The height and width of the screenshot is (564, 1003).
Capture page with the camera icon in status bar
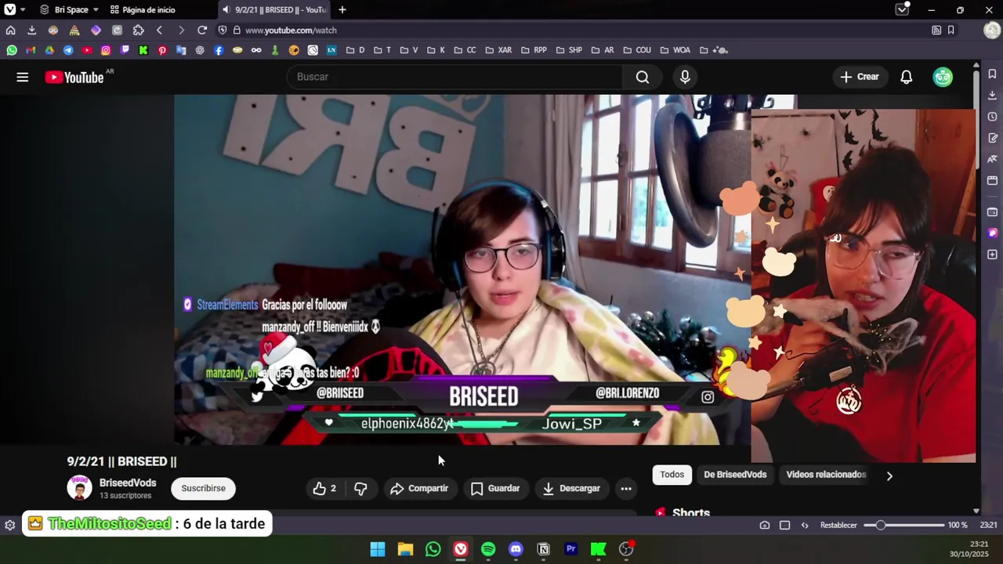point(765,525)
